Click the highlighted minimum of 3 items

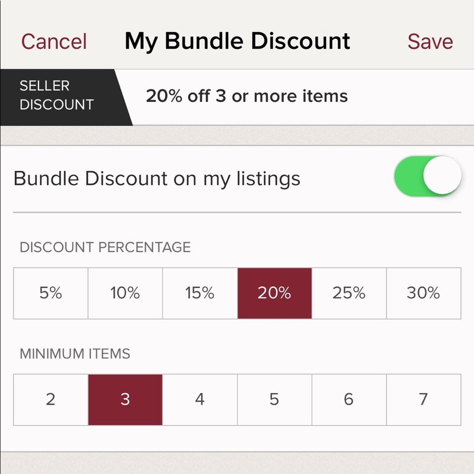[125, 399]
